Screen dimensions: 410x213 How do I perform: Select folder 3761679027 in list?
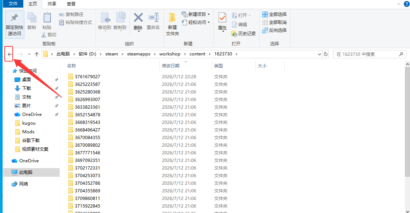87,77
